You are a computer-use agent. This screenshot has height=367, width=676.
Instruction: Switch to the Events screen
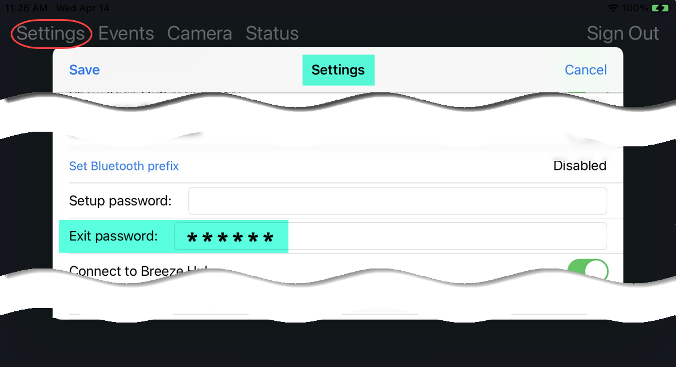click(126, 33)
